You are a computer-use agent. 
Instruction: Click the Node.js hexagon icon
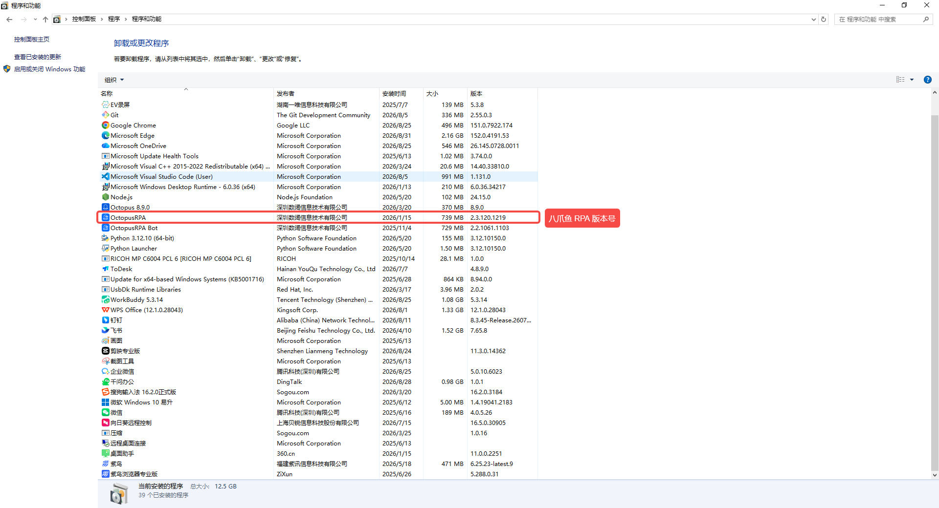[105, 197]
